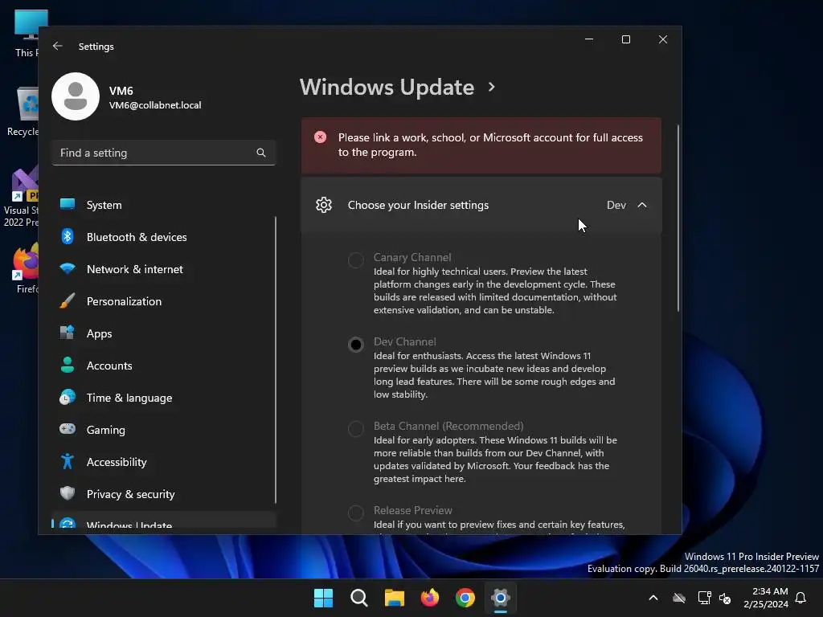
Task: Click the sidebar navigation scrollbar
Action: (276, 360)
